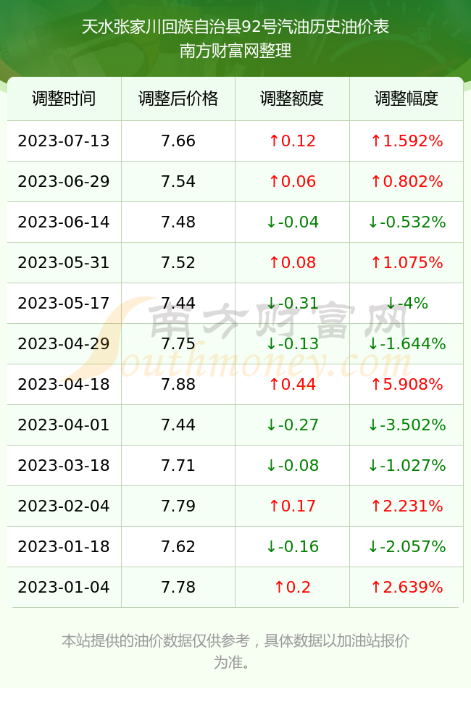Click the 调整时间 column header
This screenshot has height=710, width=471.
tap(64, 99)
